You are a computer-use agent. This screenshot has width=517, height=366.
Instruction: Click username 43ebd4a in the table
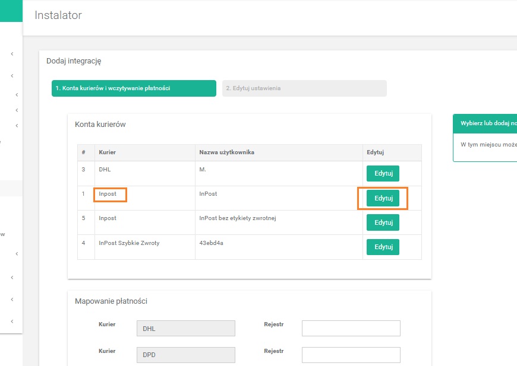pyautogui.click(x=211, y=243)
